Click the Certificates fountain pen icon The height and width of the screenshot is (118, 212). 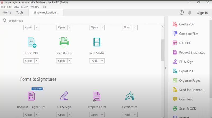click(130, 96)
